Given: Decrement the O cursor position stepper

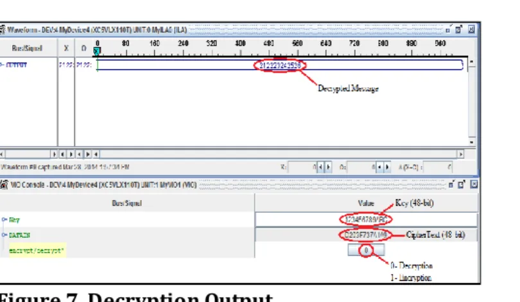Looking at the screenshot, I should pos(379,167).
